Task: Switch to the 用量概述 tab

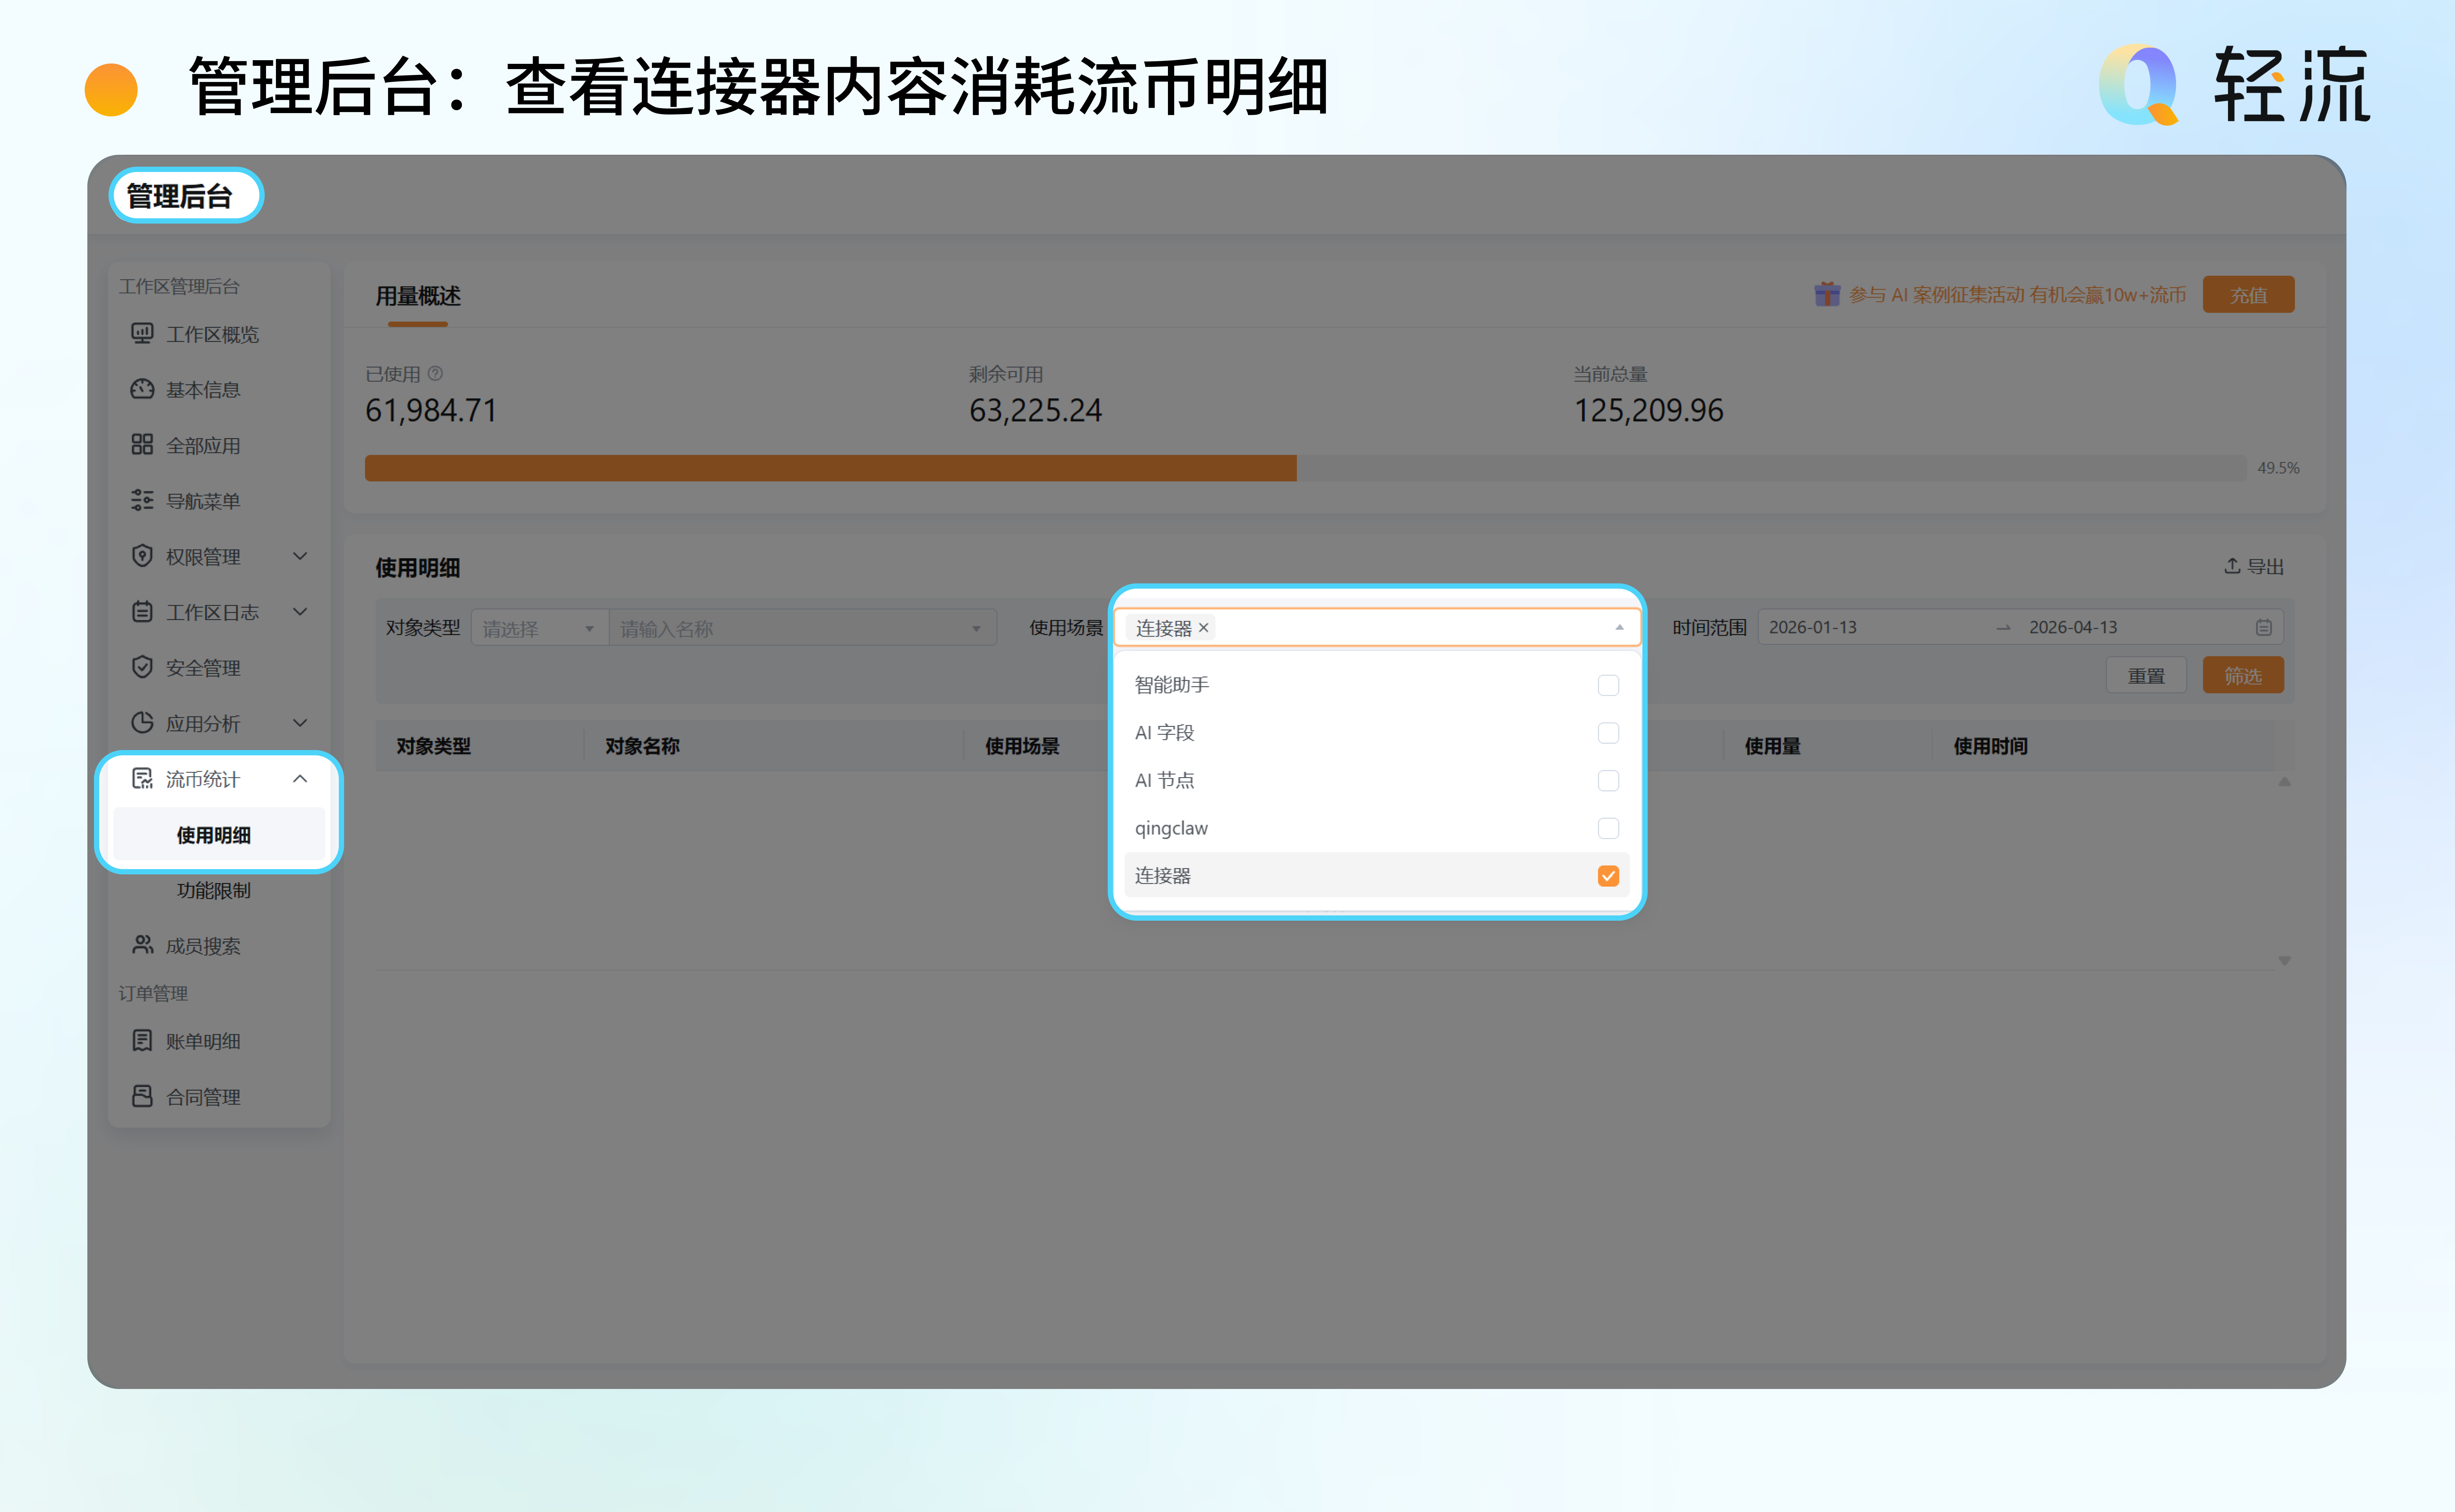Action: (x=418, y=296)
